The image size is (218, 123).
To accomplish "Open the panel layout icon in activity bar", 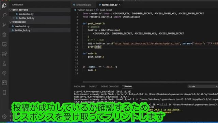I will [4, 83].
